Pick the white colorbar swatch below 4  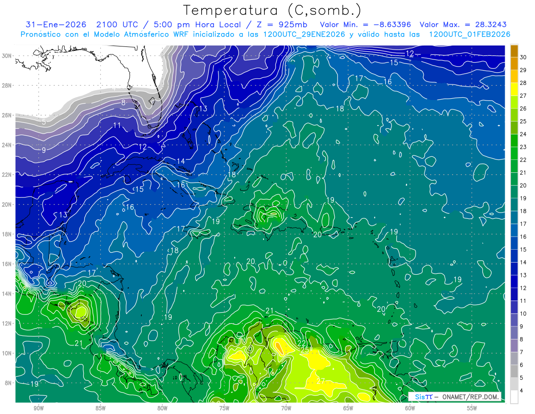(514, 397)
